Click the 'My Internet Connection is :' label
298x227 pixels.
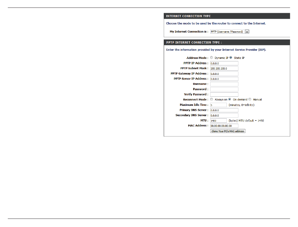189,32
